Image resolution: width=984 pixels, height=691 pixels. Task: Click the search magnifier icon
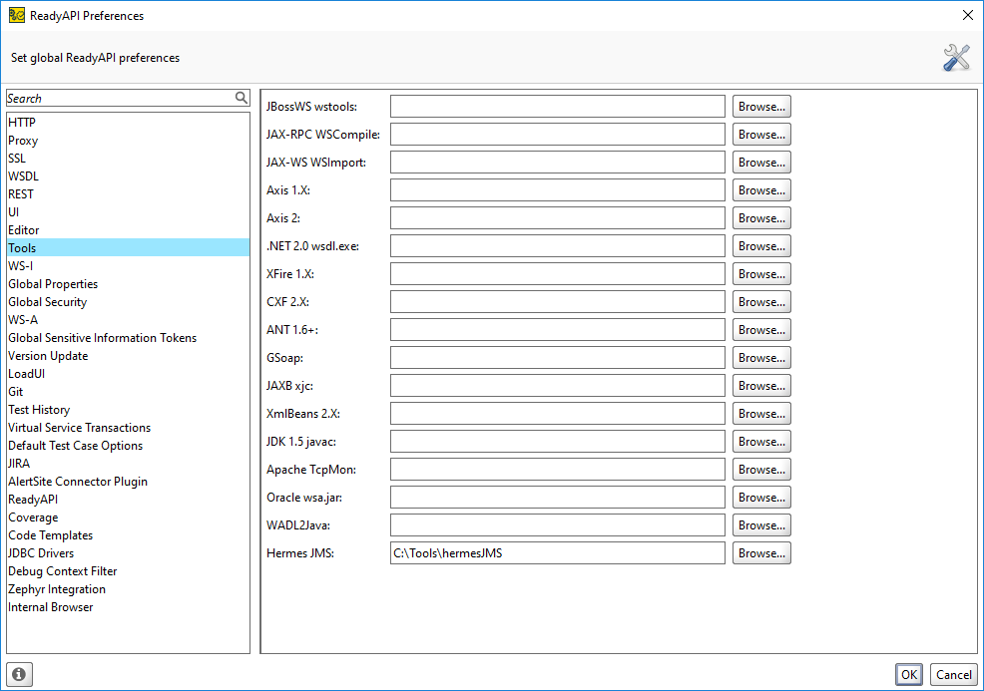(x=241, y=98)
